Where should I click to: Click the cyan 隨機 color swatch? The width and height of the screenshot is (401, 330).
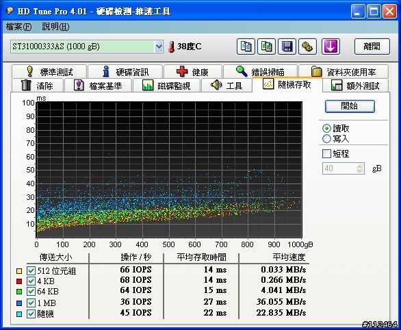(19, 314)
